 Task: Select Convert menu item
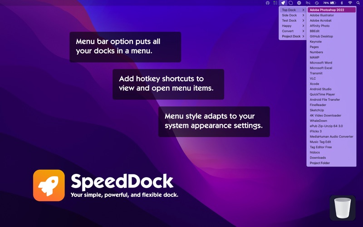(x=293, y=31)
